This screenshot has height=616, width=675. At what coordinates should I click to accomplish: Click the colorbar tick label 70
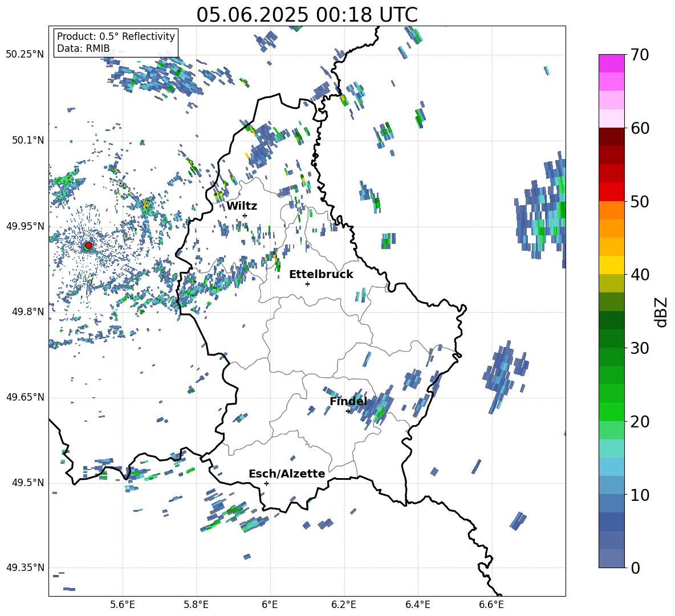pos(640,55)
